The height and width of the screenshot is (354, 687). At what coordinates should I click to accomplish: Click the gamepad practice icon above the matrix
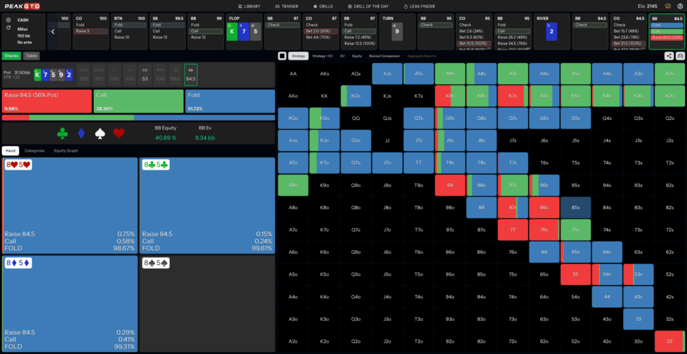coord(680,56)
